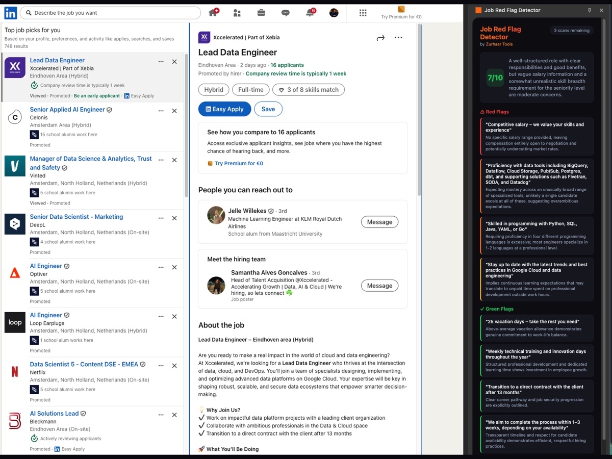Open Jelle Willekes profile name

click(x=247, y=211)
